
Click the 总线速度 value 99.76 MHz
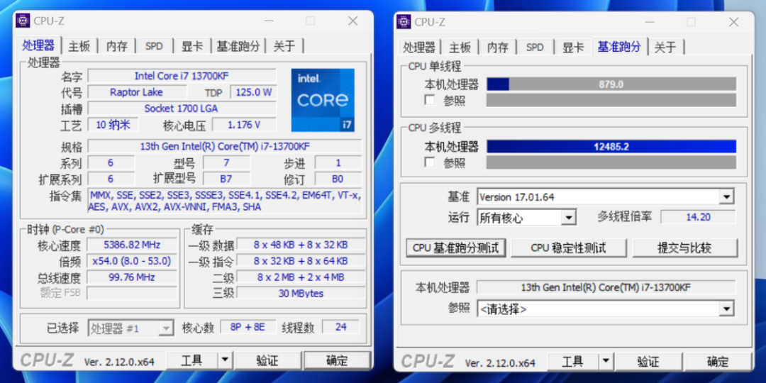(132, 277)
